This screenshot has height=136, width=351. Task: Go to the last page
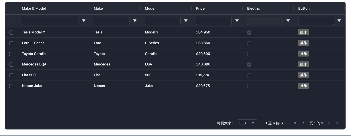click(337, 123)
